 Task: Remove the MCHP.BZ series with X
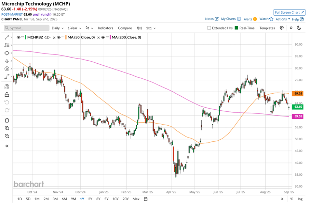(x=54, y=37)
